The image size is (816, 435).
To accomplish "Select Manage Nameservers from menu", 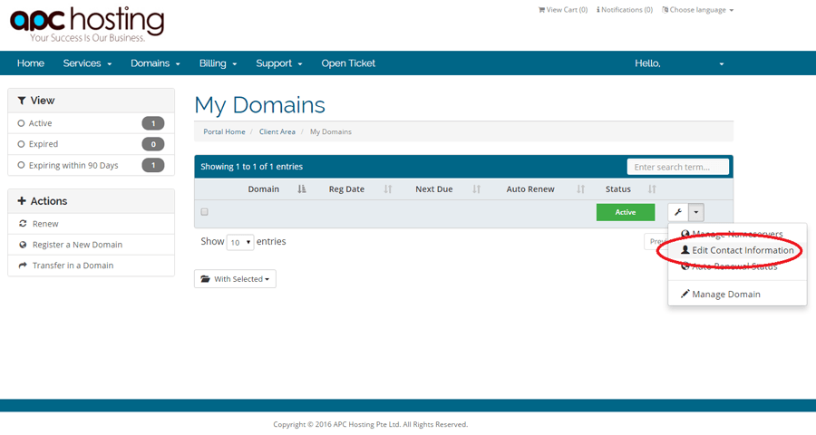I will tap(737, 234).
